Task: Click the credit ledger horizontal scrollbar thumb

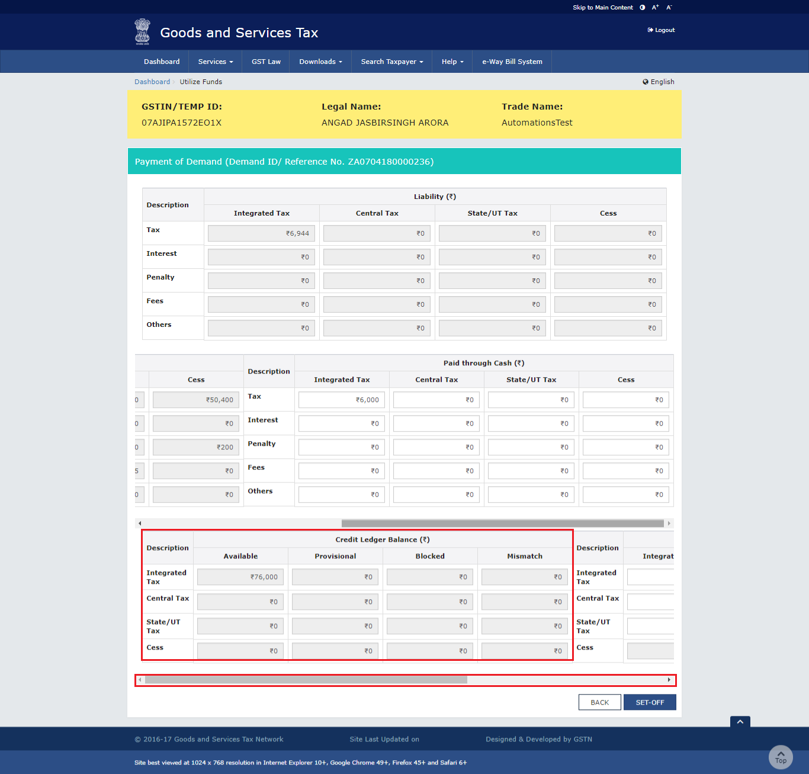Action: pyautogui.click(x=306, y=680)
